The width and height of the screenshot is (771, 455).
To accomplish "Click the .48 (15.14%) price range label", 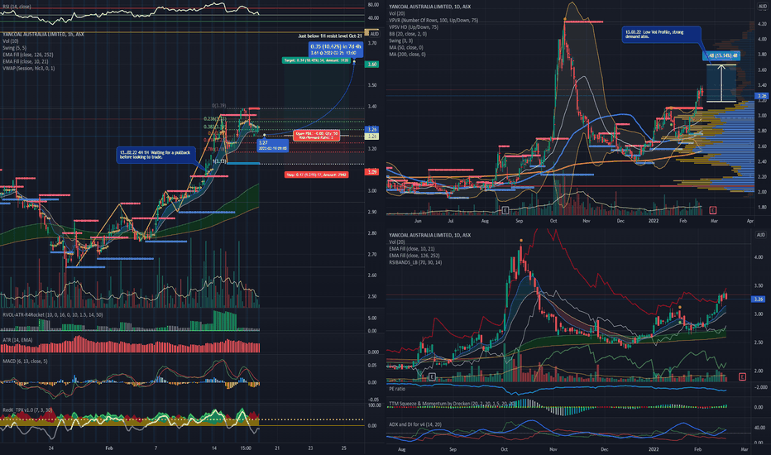I will coord(721,55).
